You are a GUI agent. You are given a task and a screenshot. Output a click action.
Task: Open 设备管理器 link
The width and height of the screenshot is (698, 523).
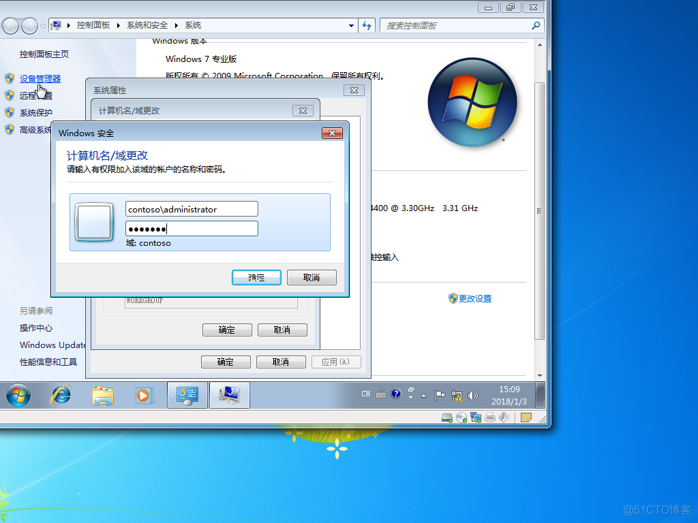point(40,79)
